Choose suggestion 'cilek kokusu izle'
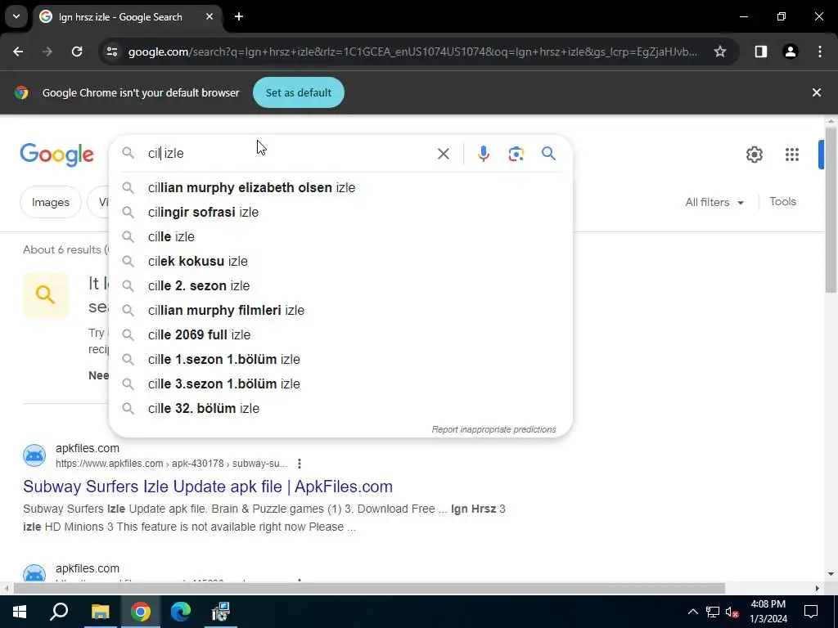 coord(340,261)
